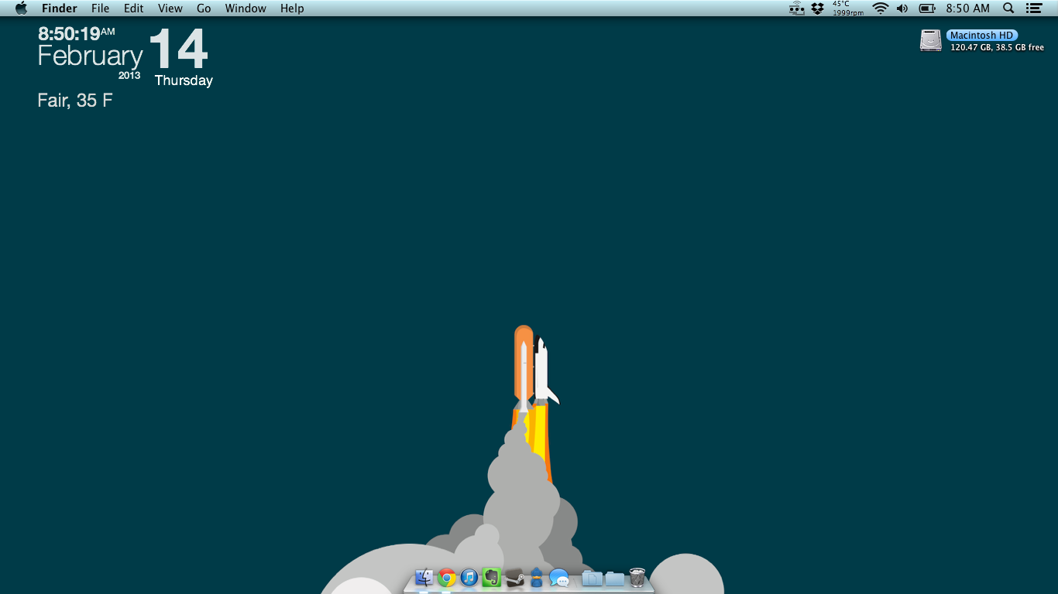Open the Apple menu
Viewport: 1058px width, 594px height.
tap(21, 9)
